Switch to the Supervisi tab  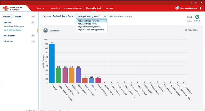tap(41, 8)
